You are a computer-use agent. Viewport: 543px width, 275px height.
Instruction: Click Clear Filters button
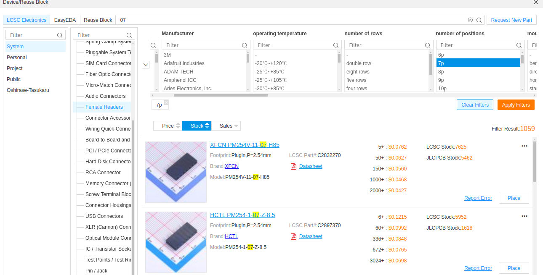coord(475,105)
